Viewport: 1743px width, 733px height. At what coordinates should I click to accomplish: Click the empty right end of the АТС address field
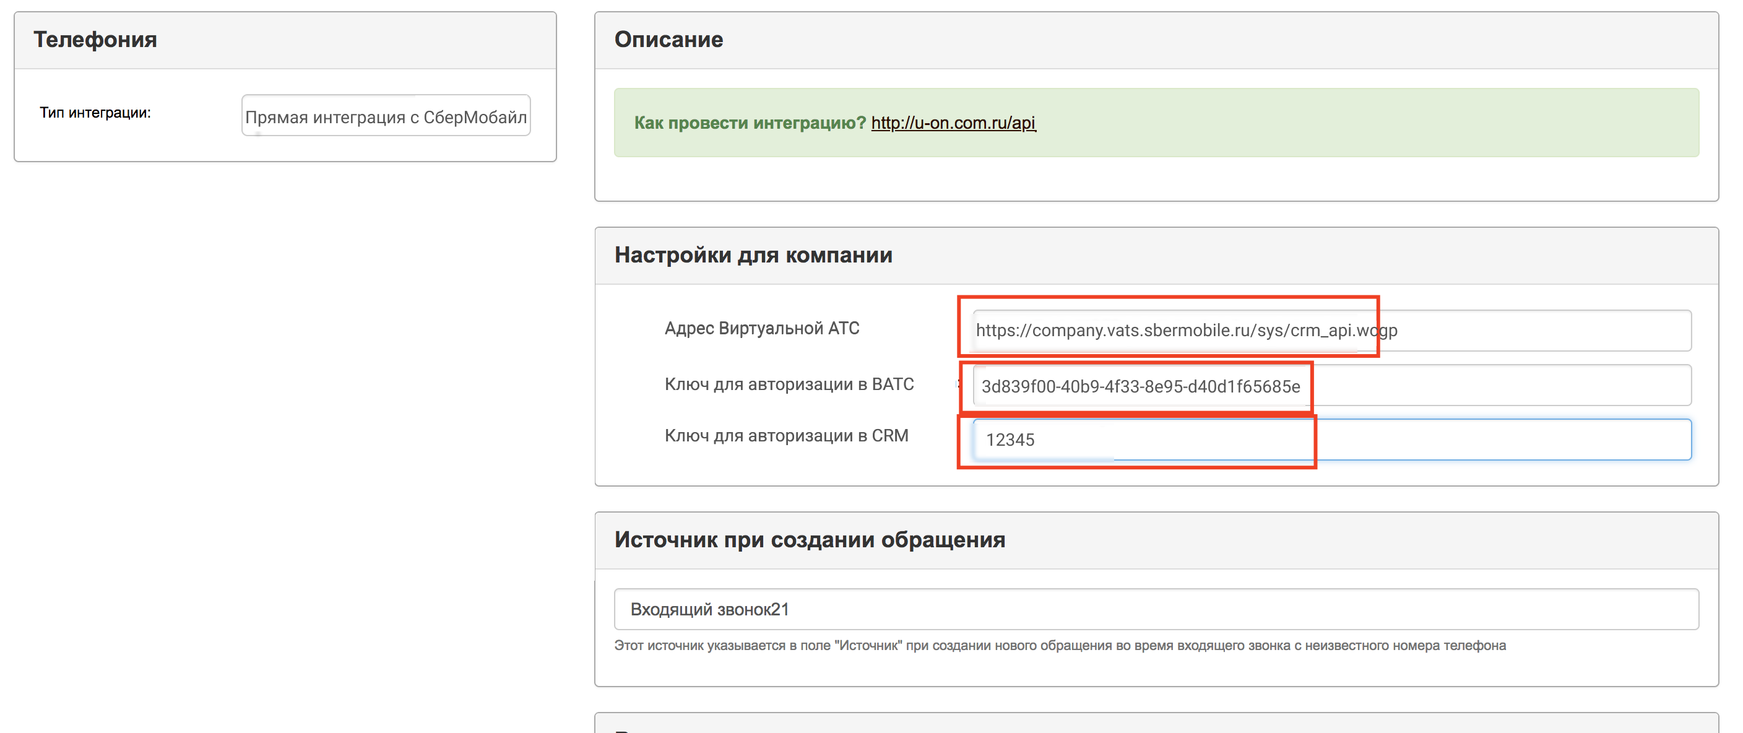point(1556,331)
